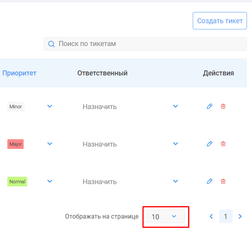Edit the Major priority ticket

pyautogui.click(x=209, y=144)
